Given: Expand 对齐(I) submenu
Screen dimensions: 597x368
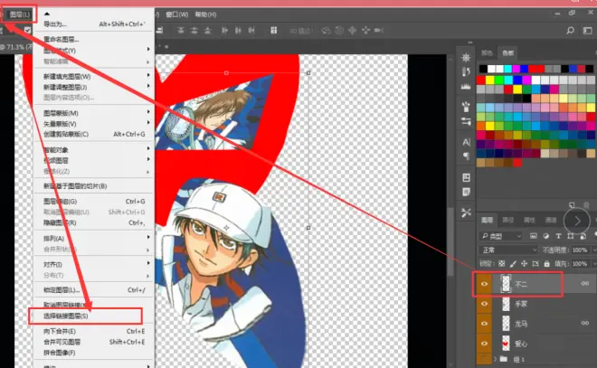Looking at the screenshot, I should tap(94, 264).
